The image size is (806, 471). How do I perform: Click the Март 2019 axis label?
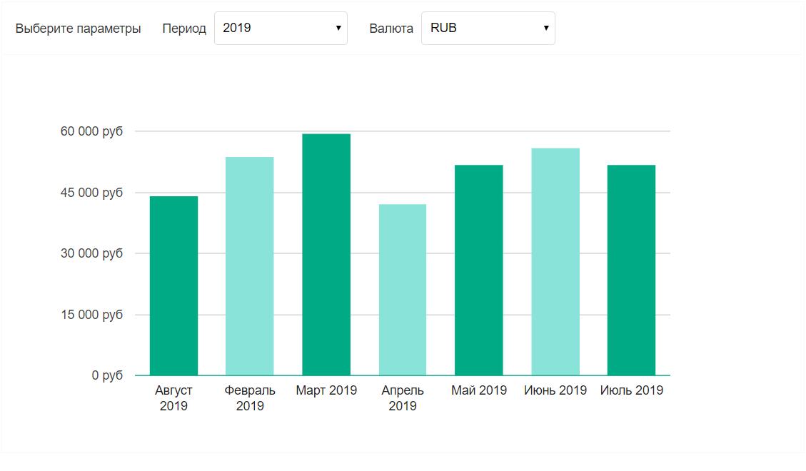click(x=327, y=390)
